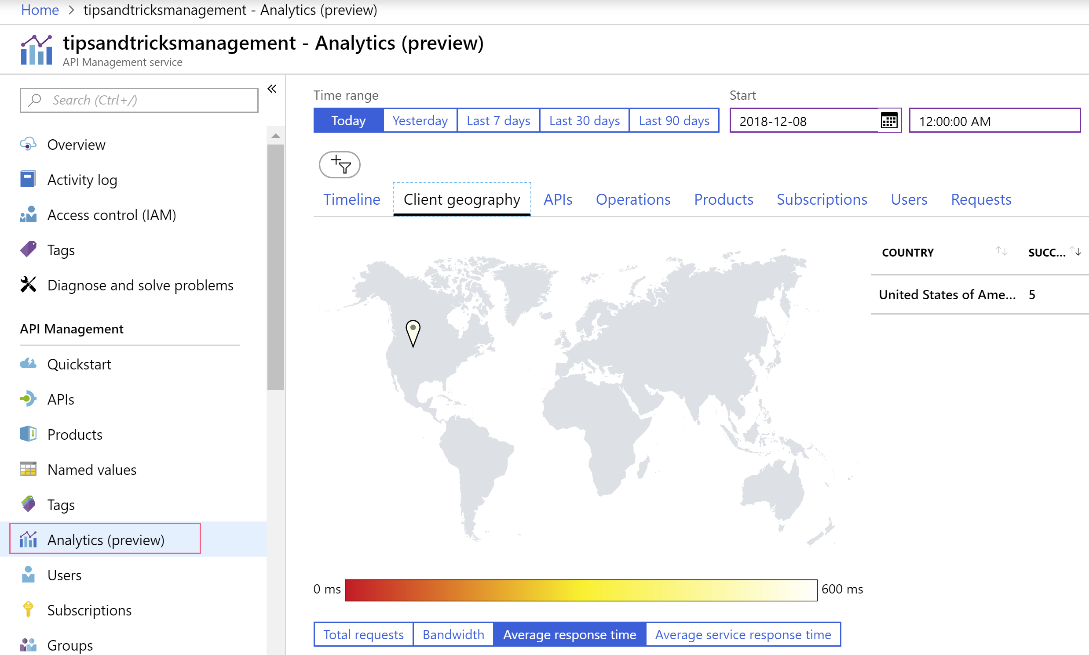This screenshot has width=1089, height=655.
Task: Select the United States of Ame... table row
Action: (x=980, y=294)
